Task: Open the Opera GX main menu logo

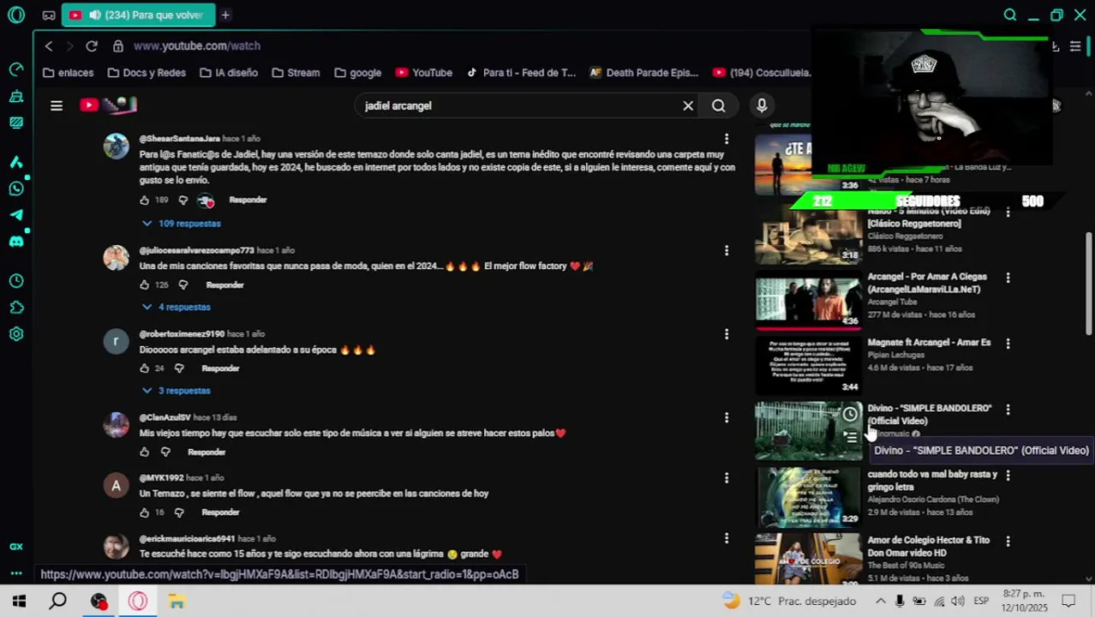Action: click(x=16, y=15)
